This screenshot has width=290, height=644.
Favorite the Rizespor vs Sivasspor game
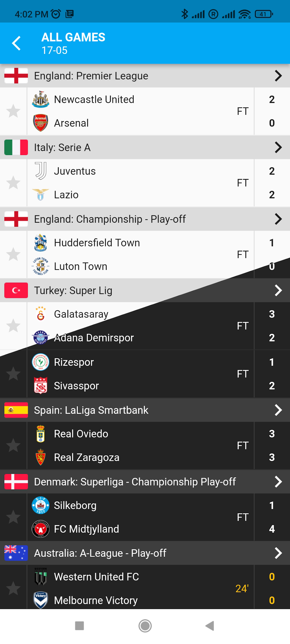[x=13, y=374]
